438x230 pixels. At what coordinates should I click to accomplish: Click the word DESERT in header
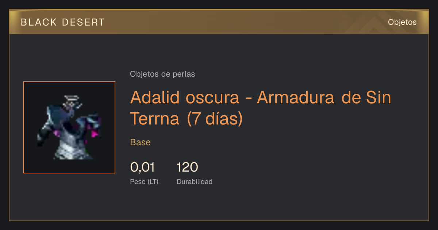coord(82,22)
